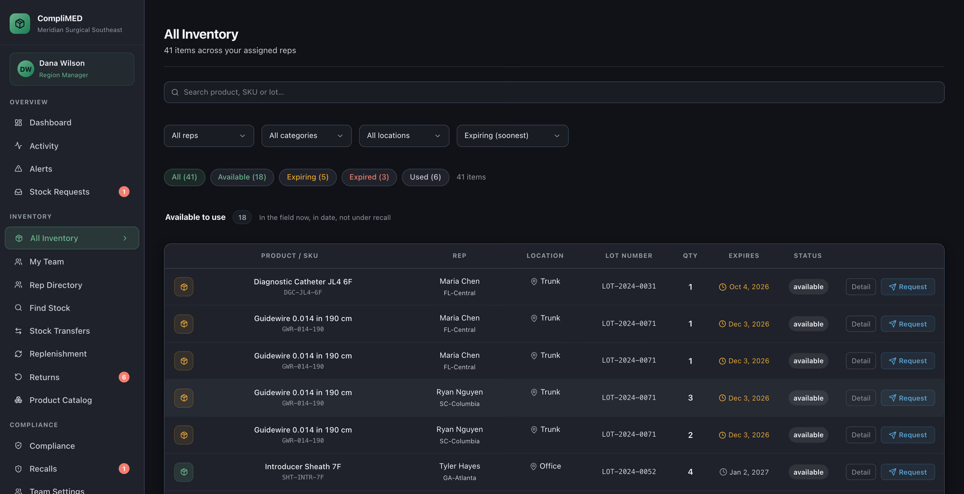Screen dimensions: 964x494
Task: Request Introducer Sheath 7F from Tyler Hayes
Action: click(x=907, y=472)
